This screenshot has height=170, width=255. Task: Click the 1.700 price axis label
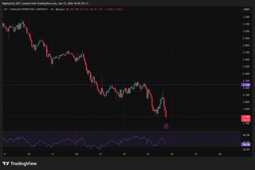246,123
